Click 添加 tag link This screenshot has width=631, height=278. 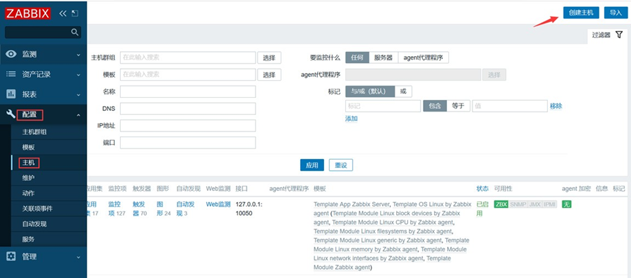352,118
